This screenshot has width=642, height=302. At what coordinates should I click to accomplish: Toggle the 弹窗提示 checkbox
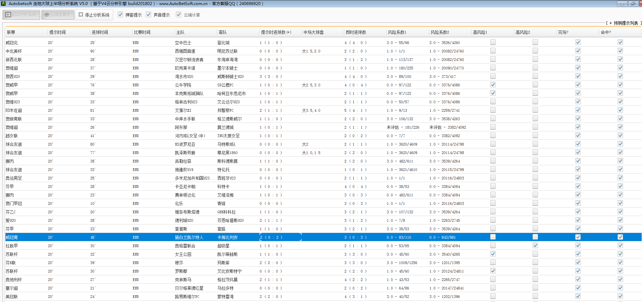tap(120, 15)
